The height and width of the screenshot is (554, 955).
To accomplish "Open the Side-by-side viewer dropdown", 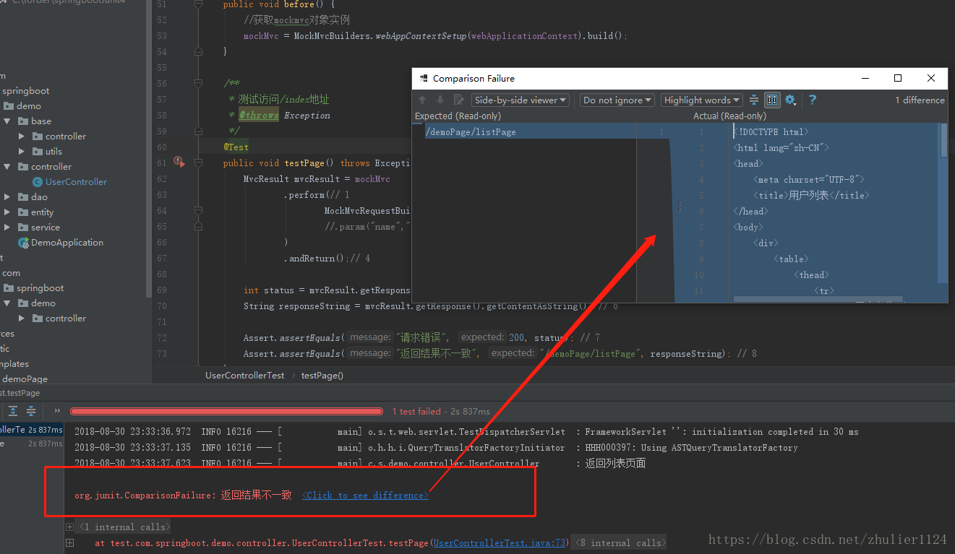I will (x=521, y=100).
